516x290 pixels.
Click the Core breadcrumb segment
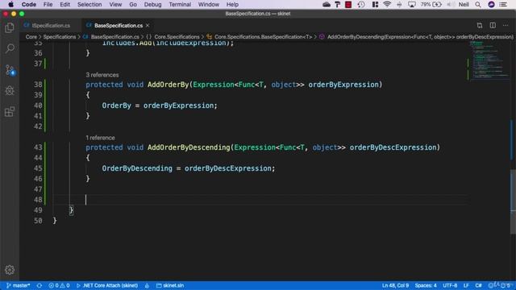pos(31,37)
